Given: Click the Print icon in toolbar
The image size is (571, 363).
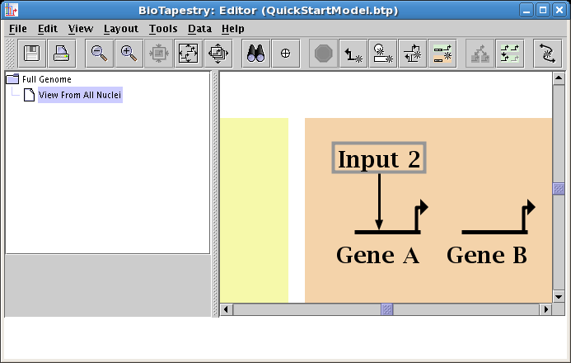Looking at the screenshot, I should tap(61, 53).
